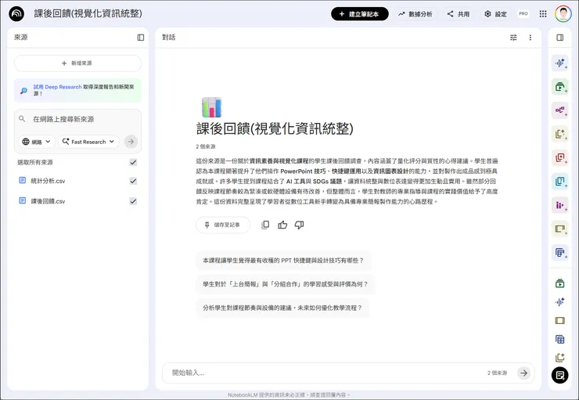Click the PRO badge

pos(523,13)
